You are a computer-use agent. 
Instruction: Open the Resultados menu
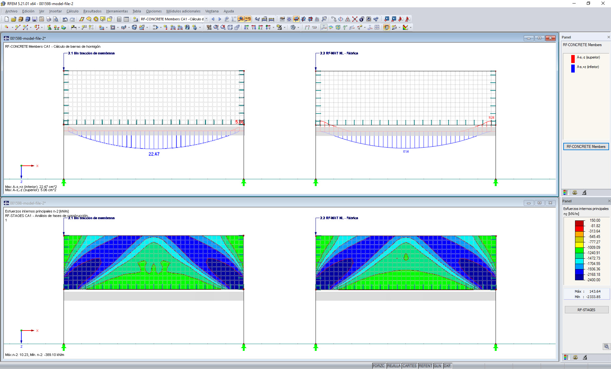coord(92,11)
